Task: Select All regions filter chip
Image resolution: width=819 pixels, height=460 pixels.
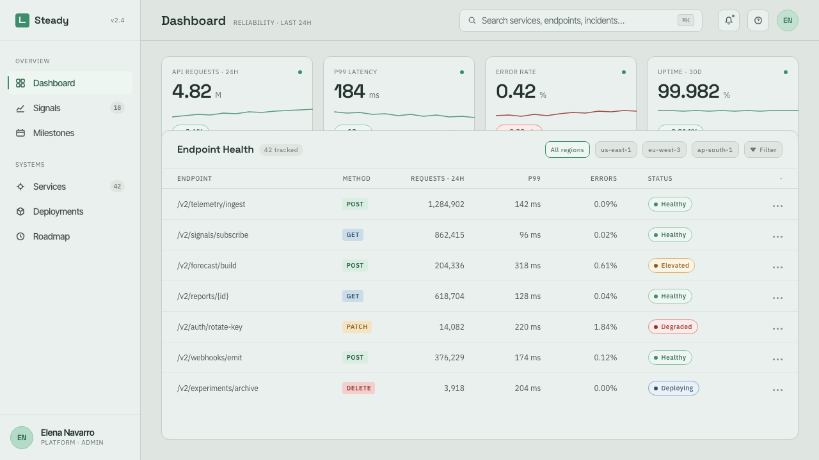Action: click(568, 149)
